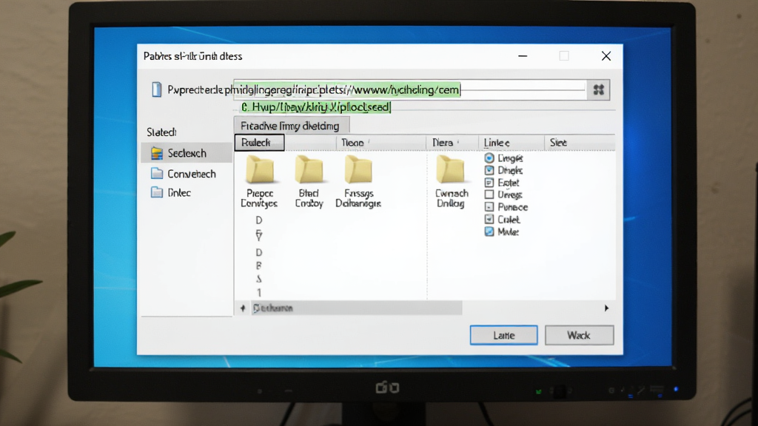
Task: Open the "Prepce Corvtyes" folder icon
Action: (260, 169)
